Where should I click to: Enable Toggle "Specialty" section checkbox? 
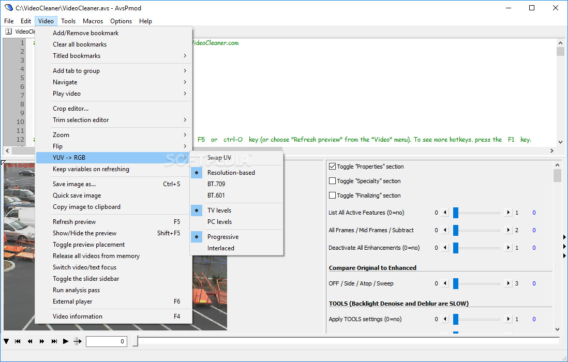click(332, 181)
